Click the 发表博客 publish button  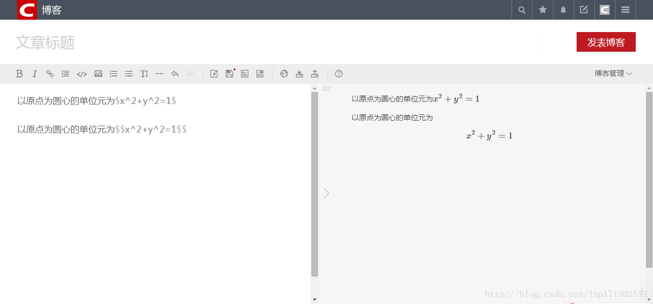pyautogui.click(x=606, y=42)
